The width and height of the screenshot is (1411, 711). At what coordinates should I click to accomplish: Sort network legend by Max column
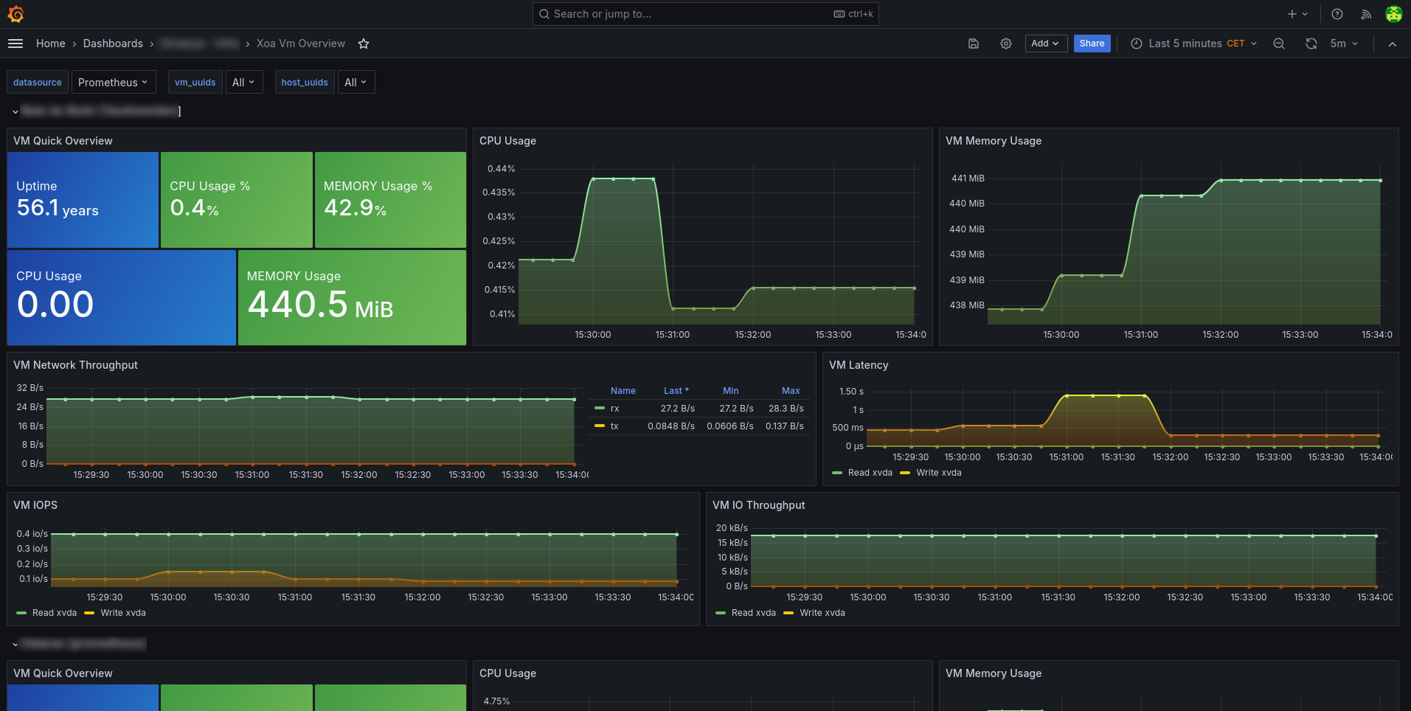pyautogui.click(x=791, y=390)
